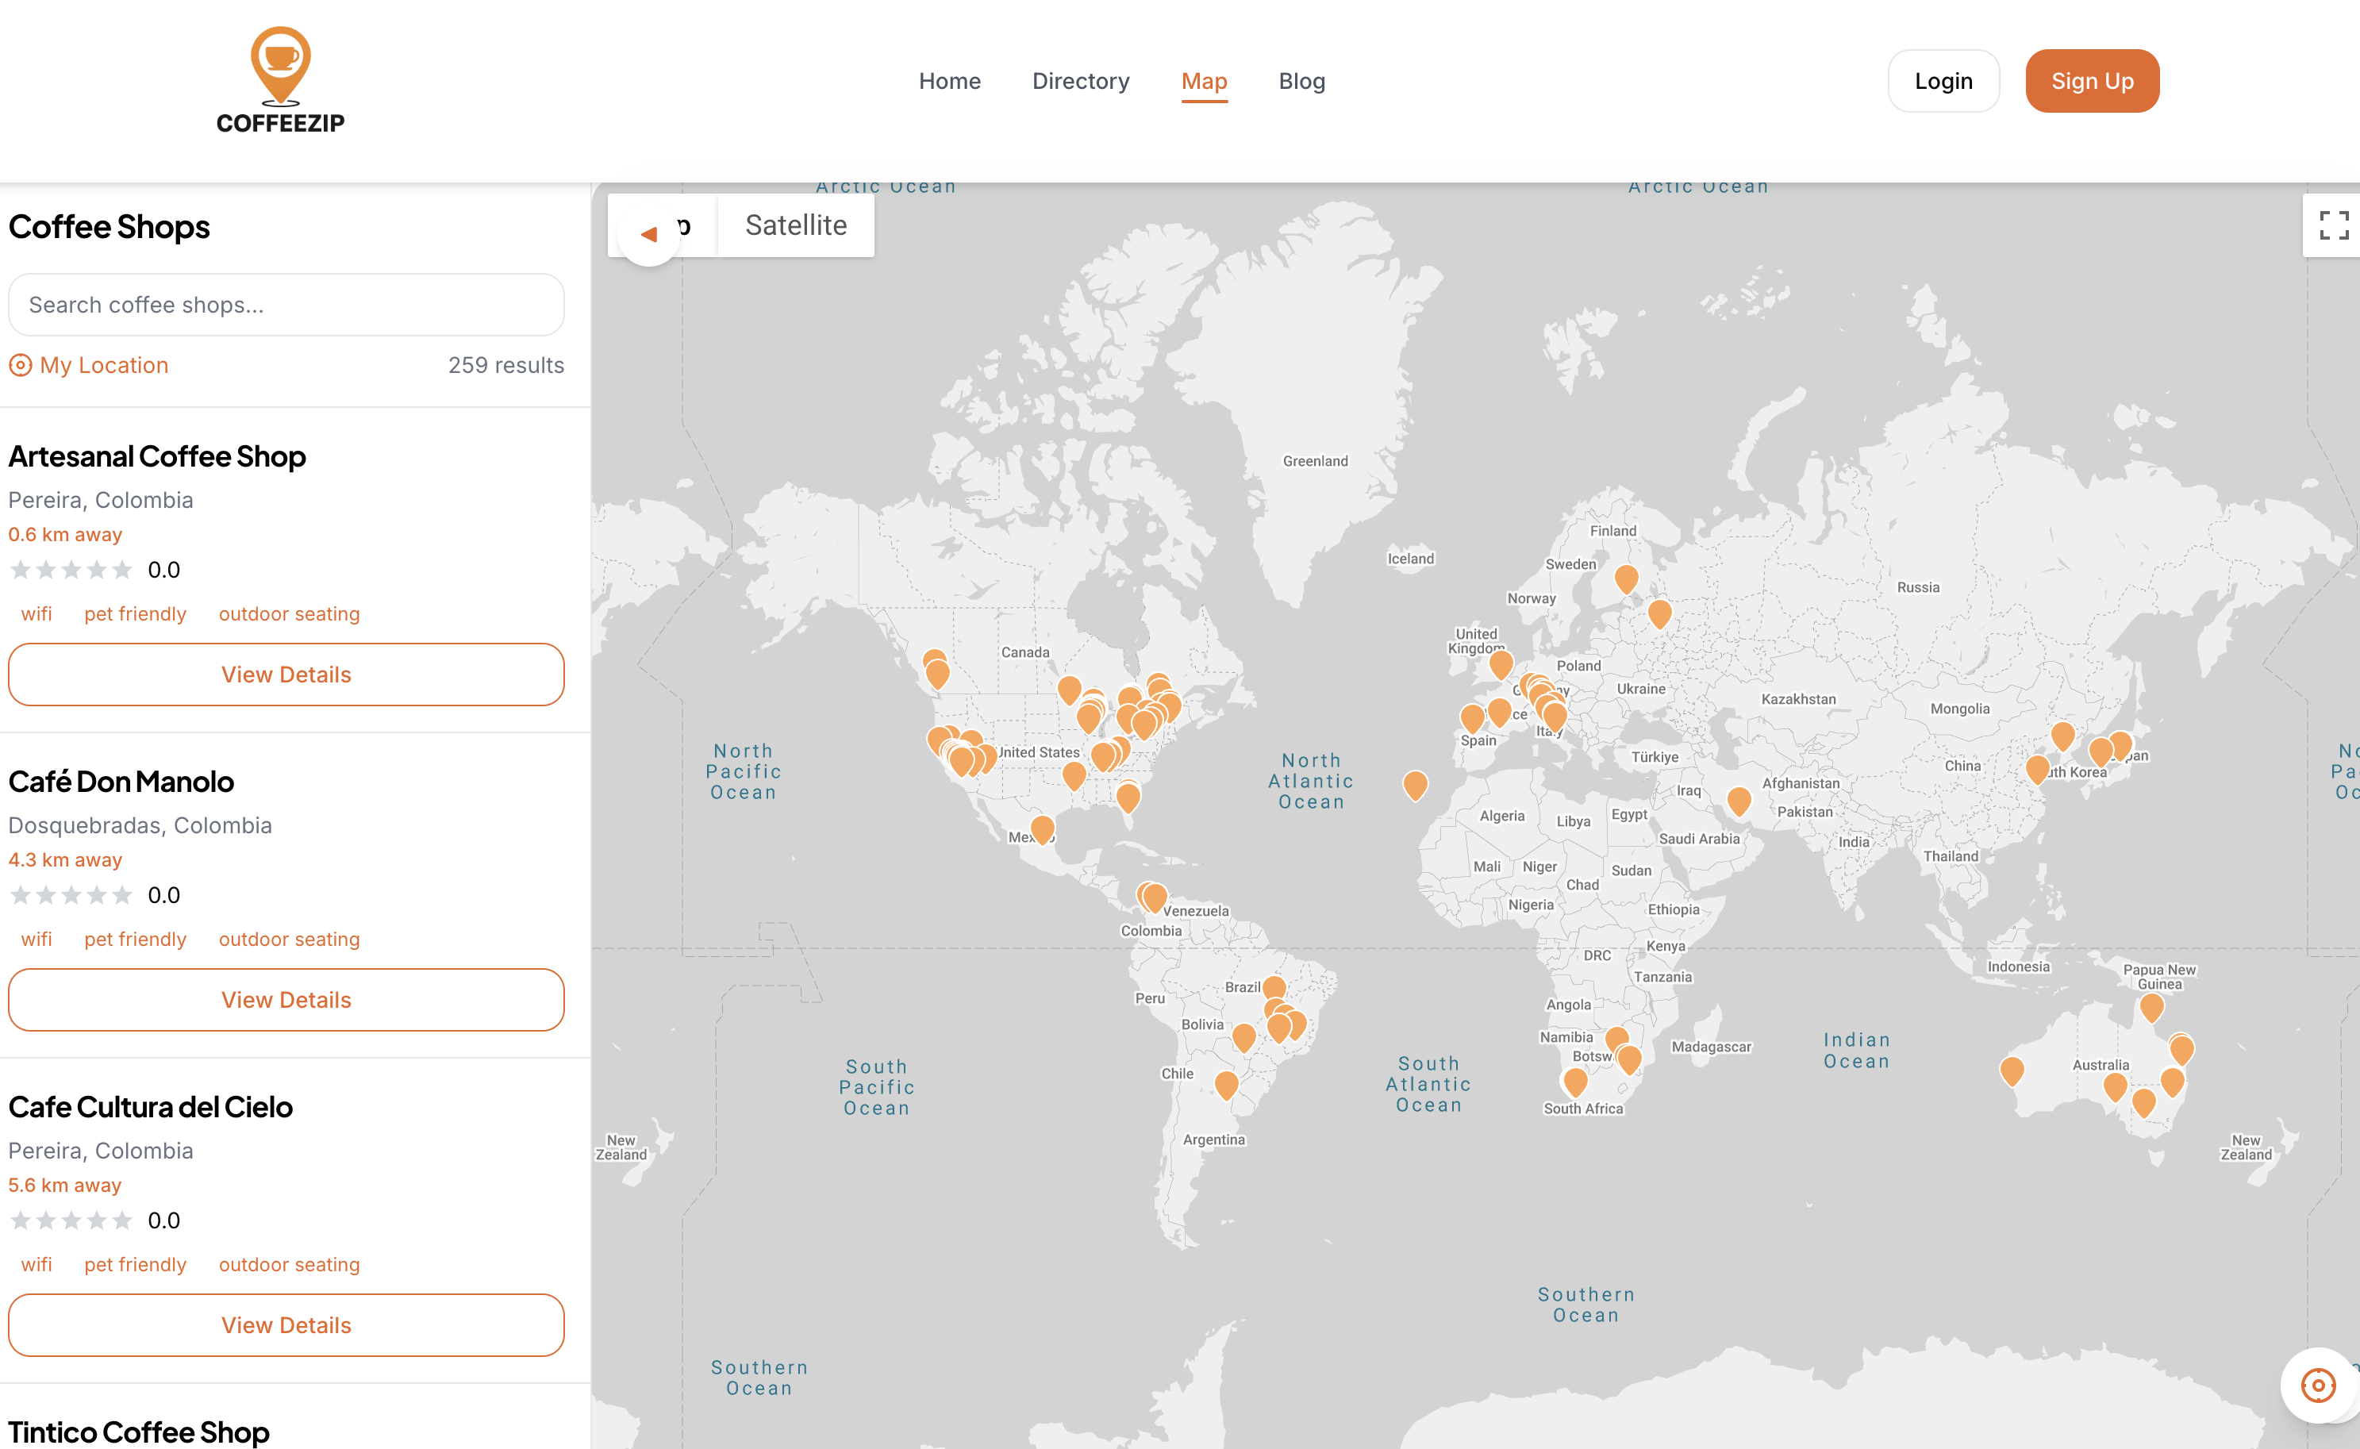The width and height of the screenshot is (2360, 1449).
Task: Select the map pin near Finland
Action: (1626, 578)
